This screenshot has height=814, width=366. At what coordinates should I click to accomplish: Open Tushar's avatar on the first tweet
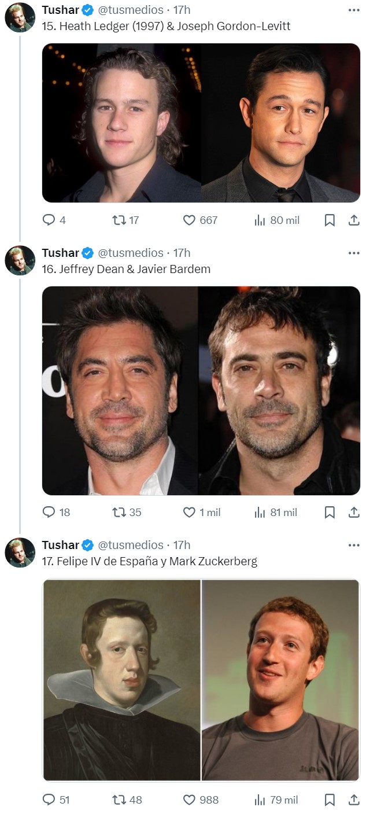pos(20,17)
